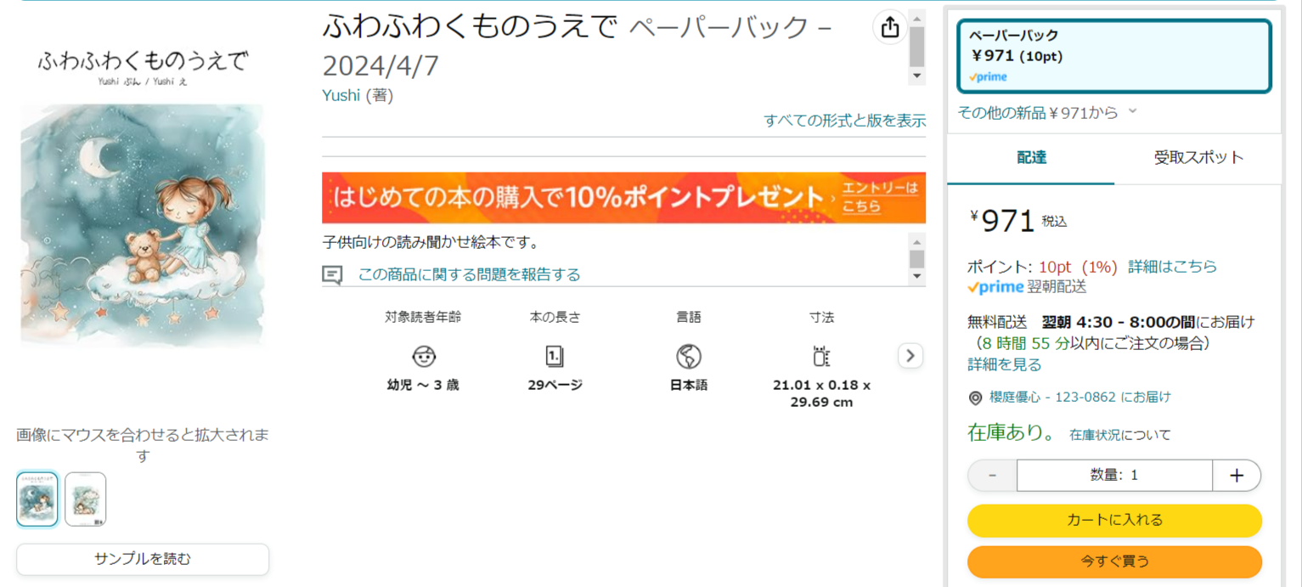The image size is (1302, 587).
Task: Click the title scrollbar up arrow
Action: click(x=916, y=17)
